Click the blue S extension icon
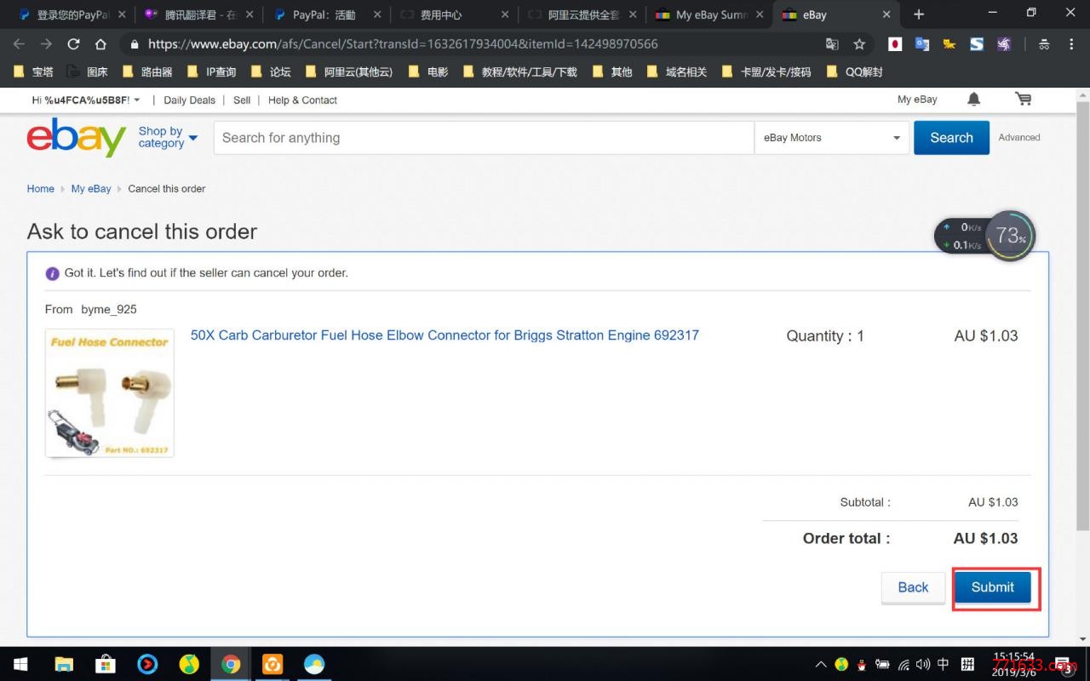 tap(977, 44)
